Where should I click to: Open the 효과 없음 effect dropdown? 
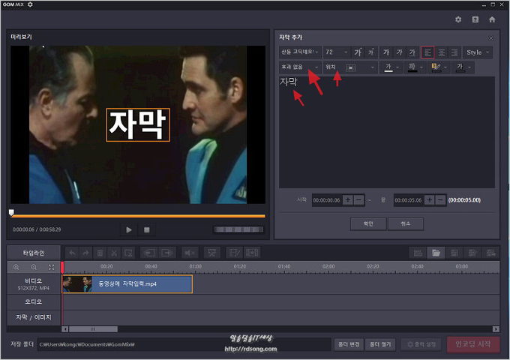pyautogui.click(x=299, y=67)
